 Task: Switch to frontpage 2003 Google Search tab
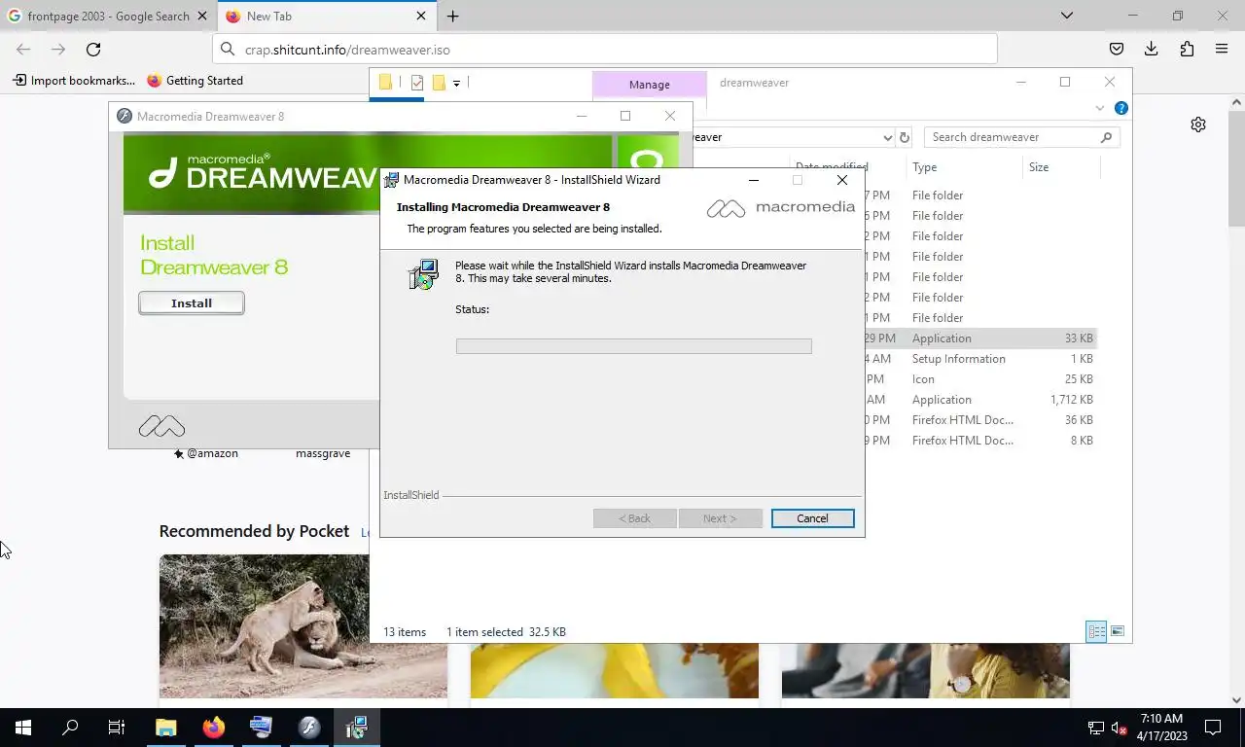coord(108,16)
